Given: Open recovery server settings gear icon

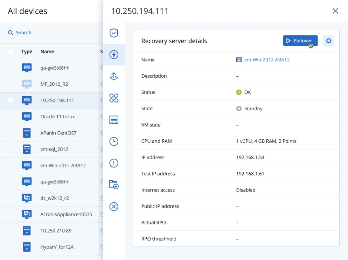Looking at the screenshot, I should coord(329,40).
